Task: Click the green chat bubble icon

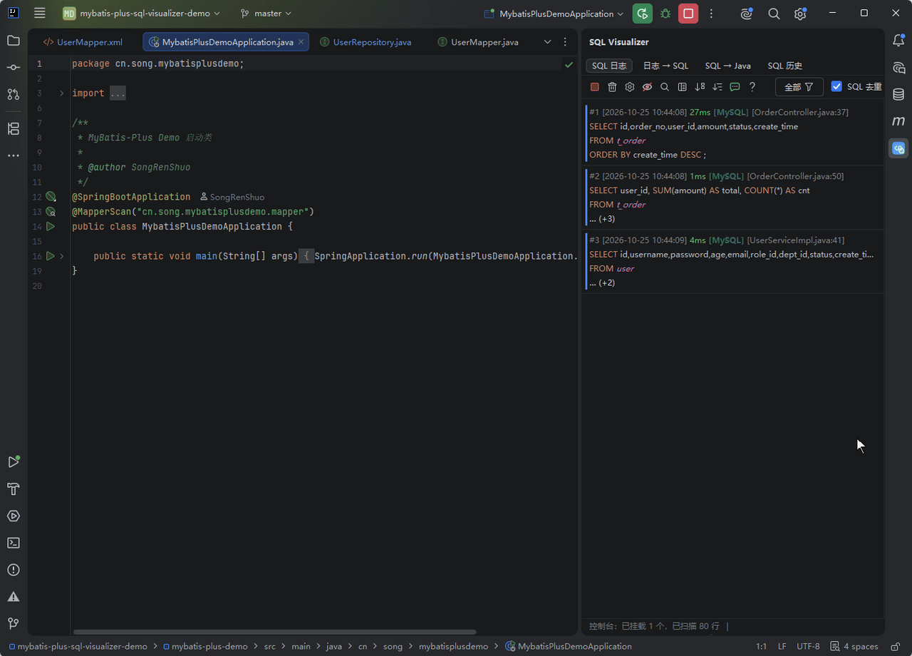Action: point(735,87)
